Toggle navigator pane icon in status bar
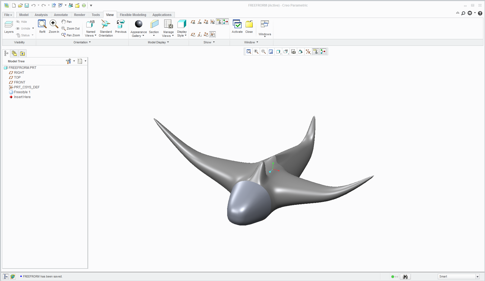485x281 pixels. (6, 277)
